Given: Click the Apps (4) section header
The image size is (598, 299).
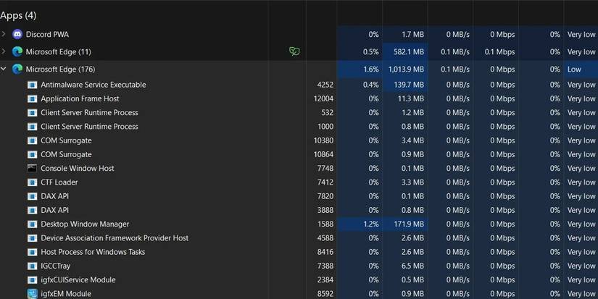Looking at the screenshot, I should click(x=19, y=15).
